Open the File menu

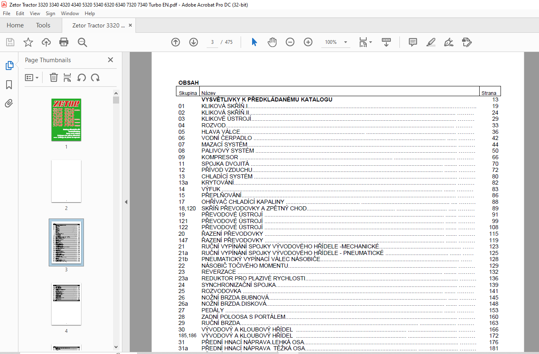click(7, 14)
